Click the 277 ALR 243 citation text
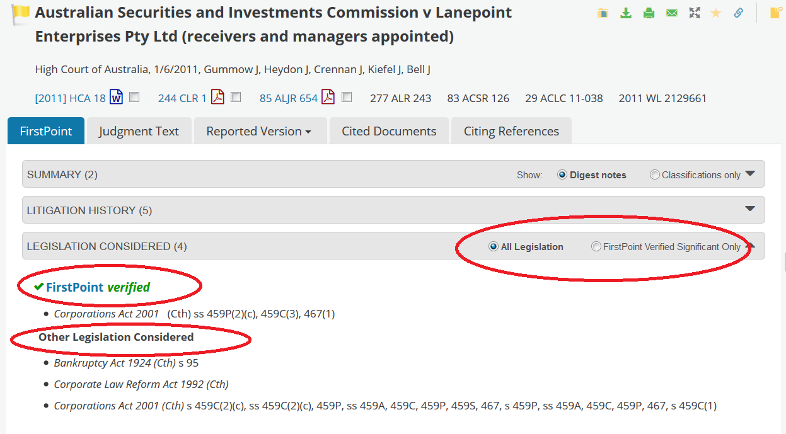Viewport: 786px width, 434px height. coord(401,98)
